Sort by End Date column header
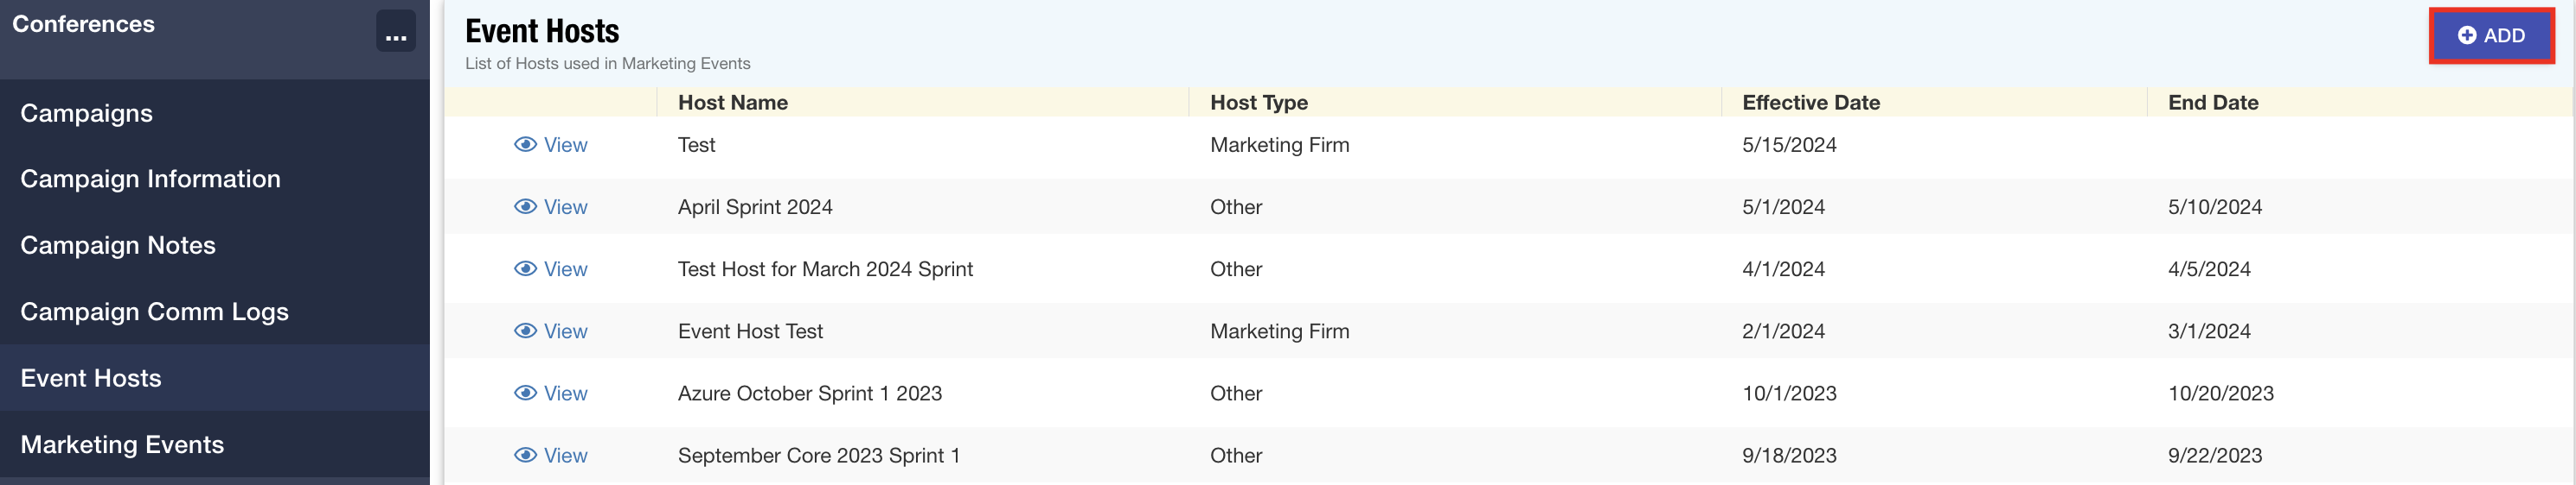The height and width of the screenshot is (485, 2576). [2213, 102]
